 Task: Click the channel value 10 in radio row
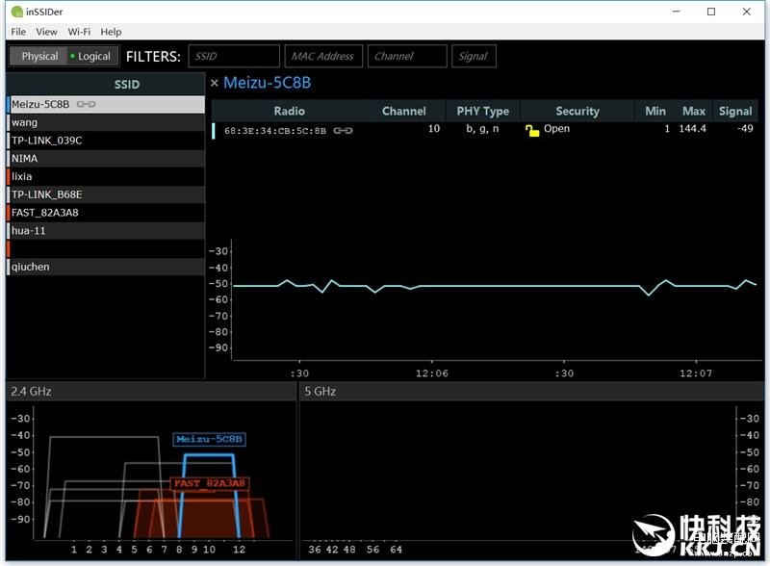coord(434,129)
